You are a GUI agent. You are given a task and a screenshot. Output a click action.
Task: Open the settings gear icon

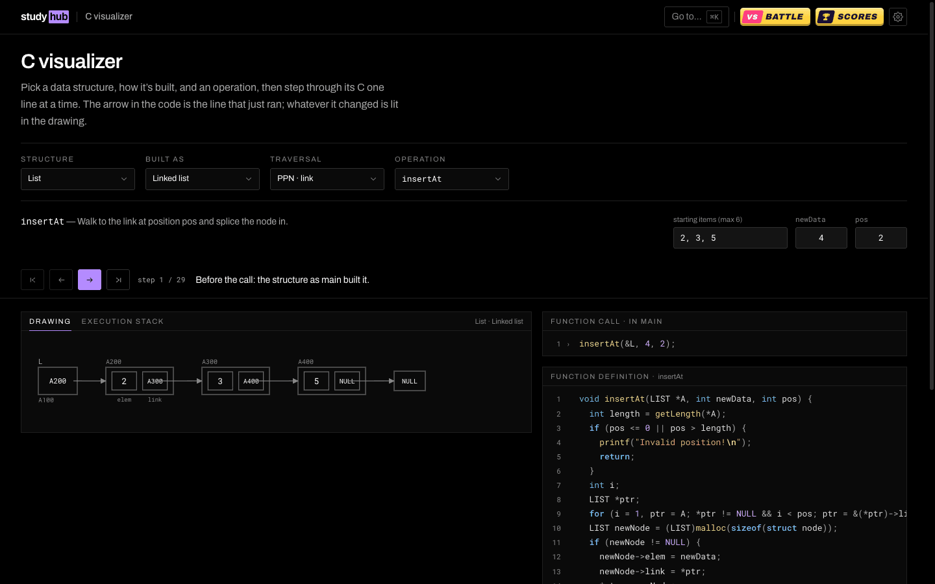pyautogui.click(x=898, y=17)
